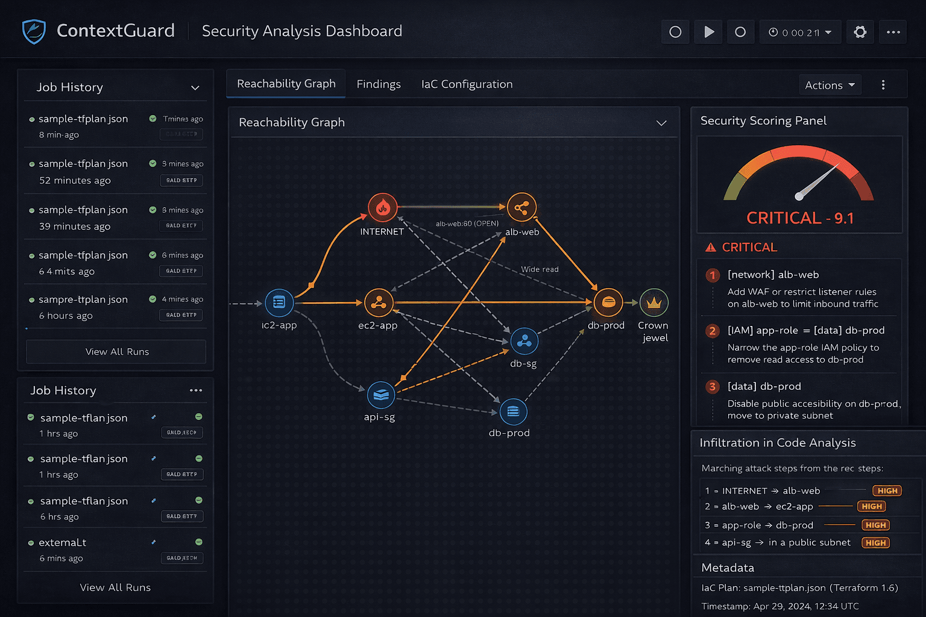Open the kebab menu next to Actions

pyautogui.click(x=883, y=84)
